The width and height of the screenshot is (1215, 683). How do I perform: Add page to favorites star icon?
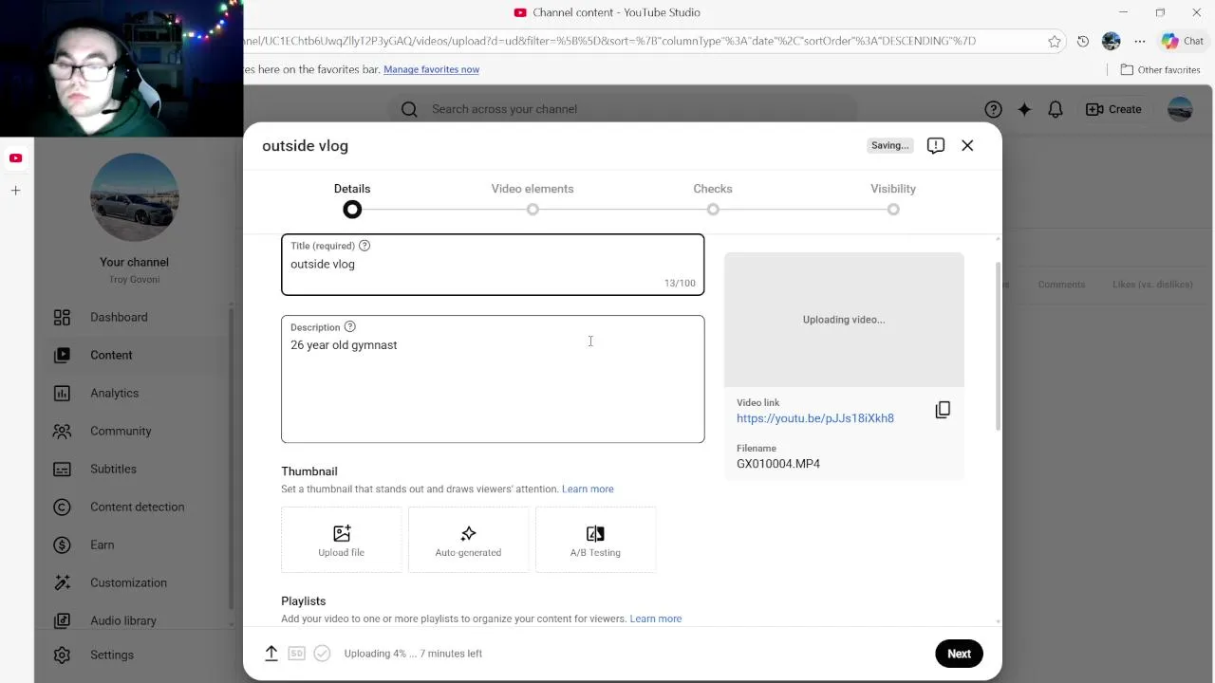coord(1055,41)
